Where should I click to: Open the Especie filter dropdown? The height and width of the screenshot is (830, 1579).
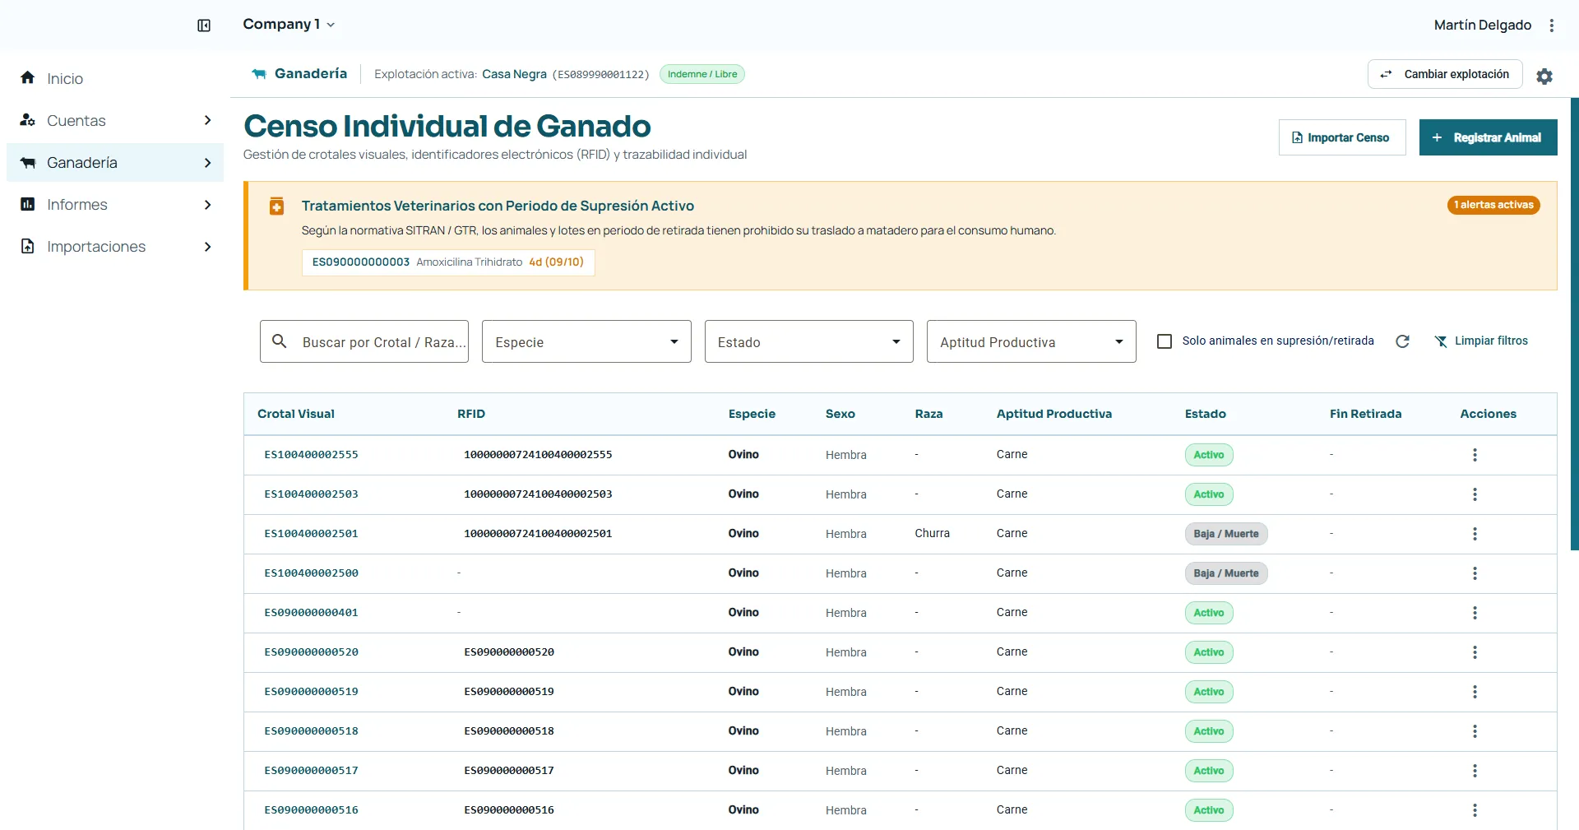(x=586, y=341)
